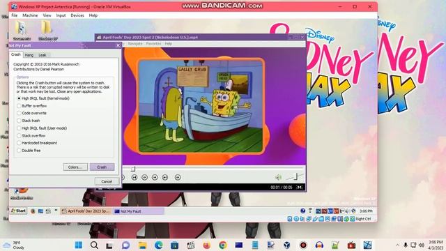Launch Firefox from the Windows 11 taskbar
Viewport: 446px width, 251px height.
pos(206,245)
